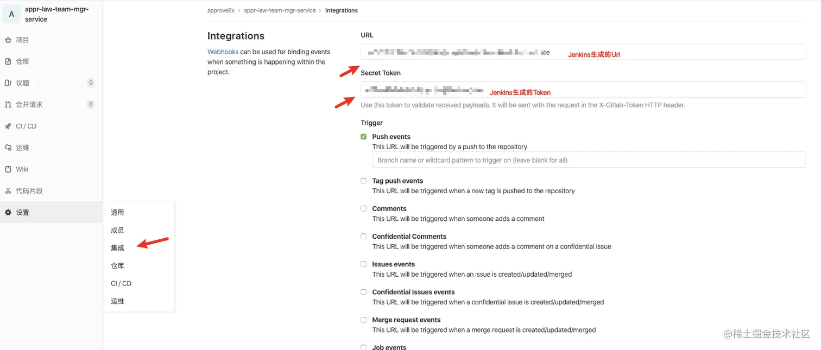Screen dimensions: 821x350
Task: Click the settings gear icon
Action: (x=8, y=213)
